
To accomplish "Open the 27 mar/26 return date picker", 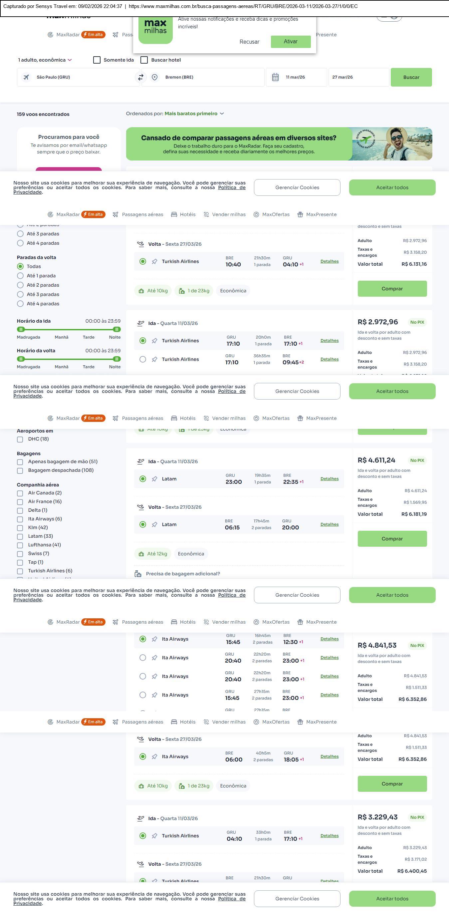I will [x=358, y=77].
